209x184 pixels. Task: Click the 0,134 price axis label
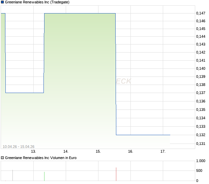pyautogui.click(x=201, y=118)
